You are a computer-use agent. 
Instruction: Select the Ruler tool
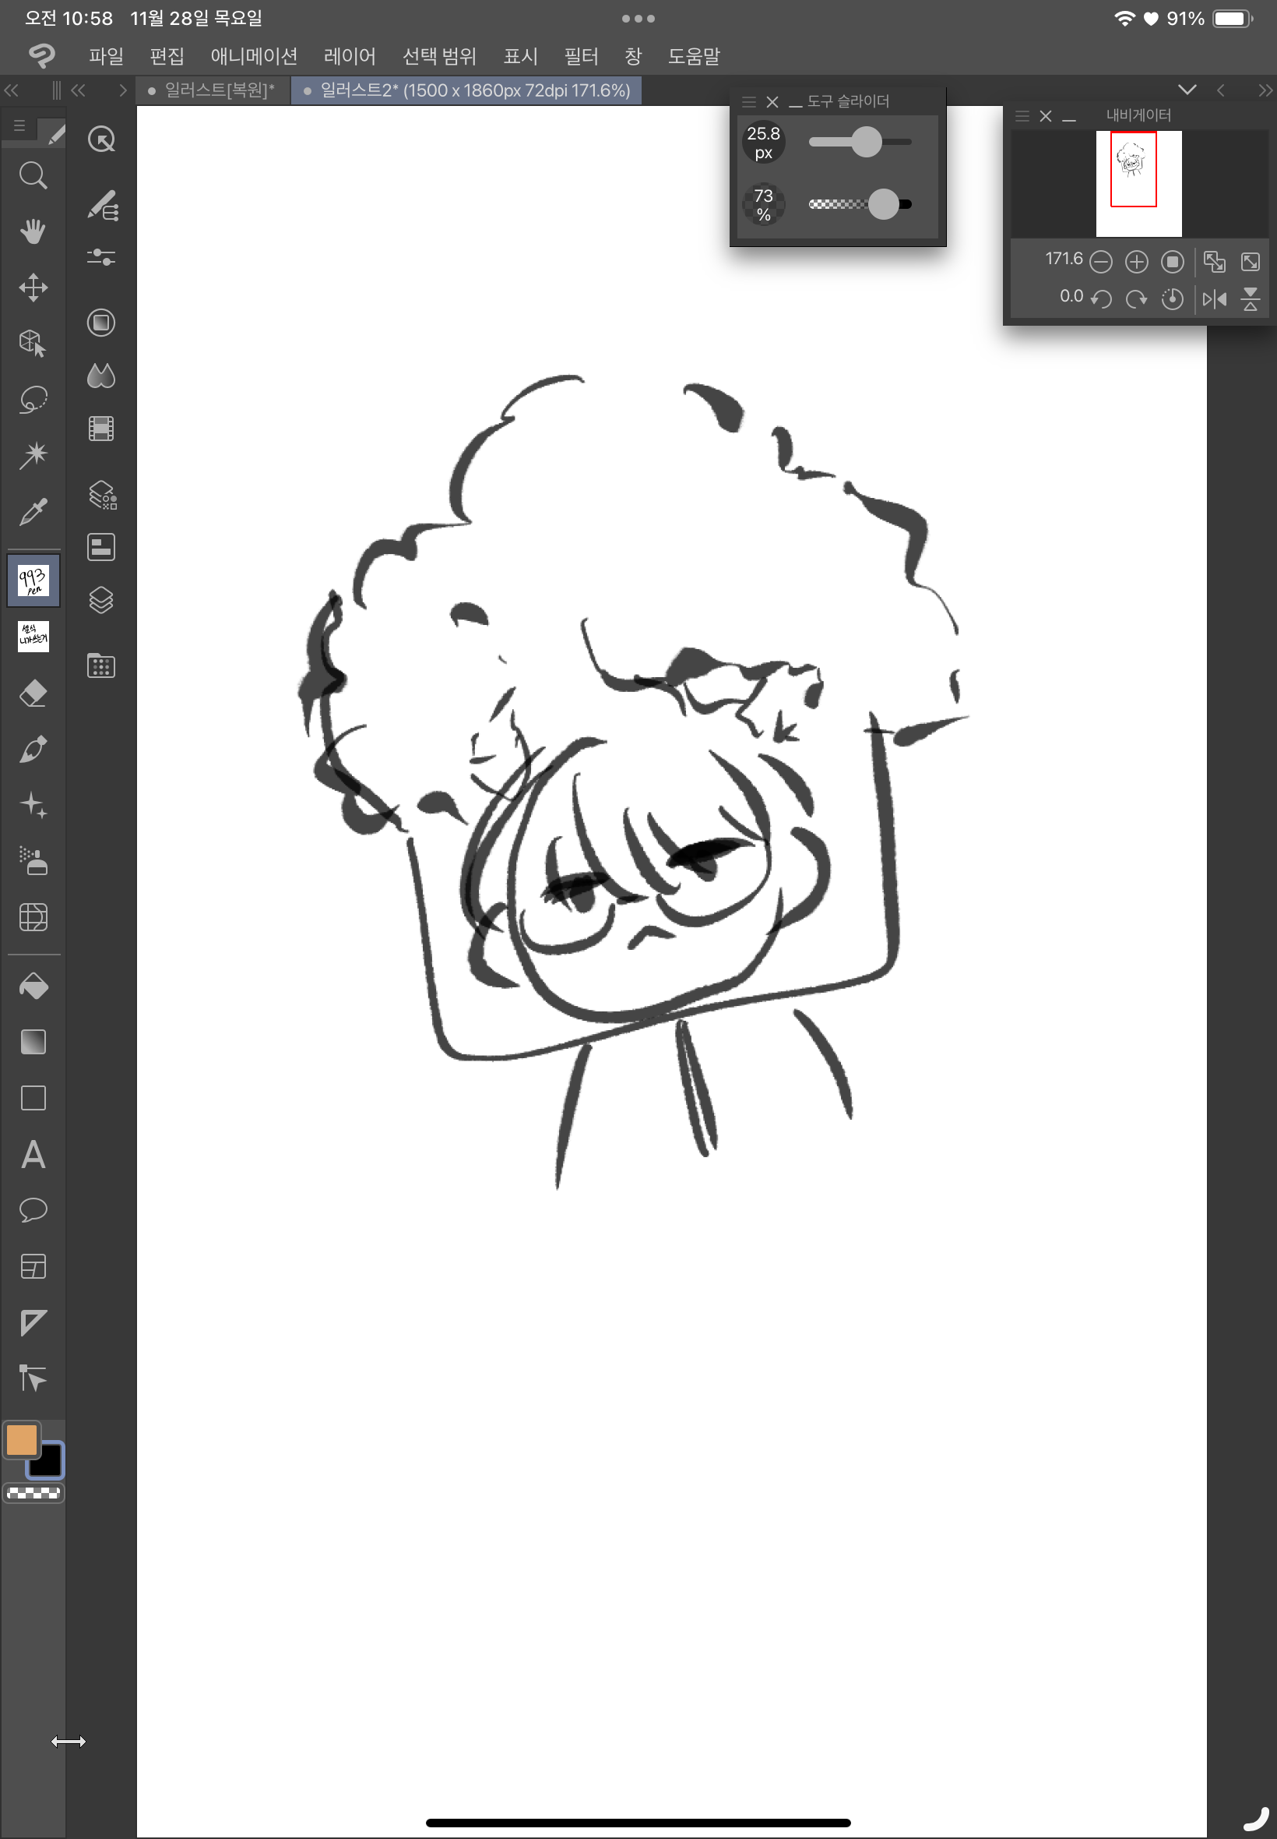[x=33, y=1322]
